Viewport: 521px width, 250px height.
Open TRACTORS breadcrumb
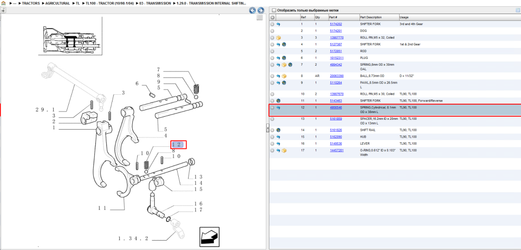point(31,3)
